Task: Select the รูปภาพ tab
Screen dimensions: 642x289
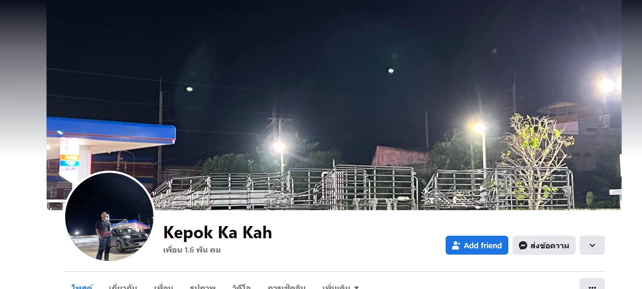Action: point(203,287)
